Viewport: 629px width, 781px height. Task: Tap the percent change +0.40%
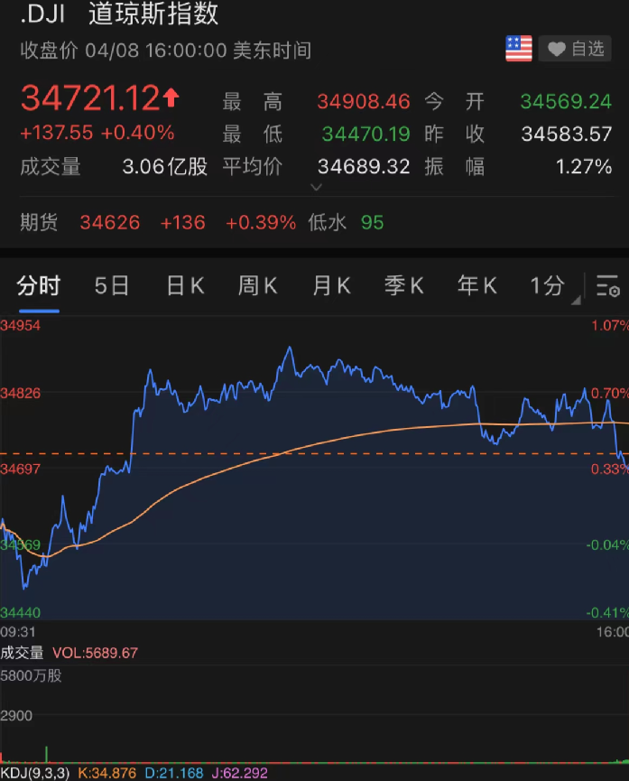(137, 133)
